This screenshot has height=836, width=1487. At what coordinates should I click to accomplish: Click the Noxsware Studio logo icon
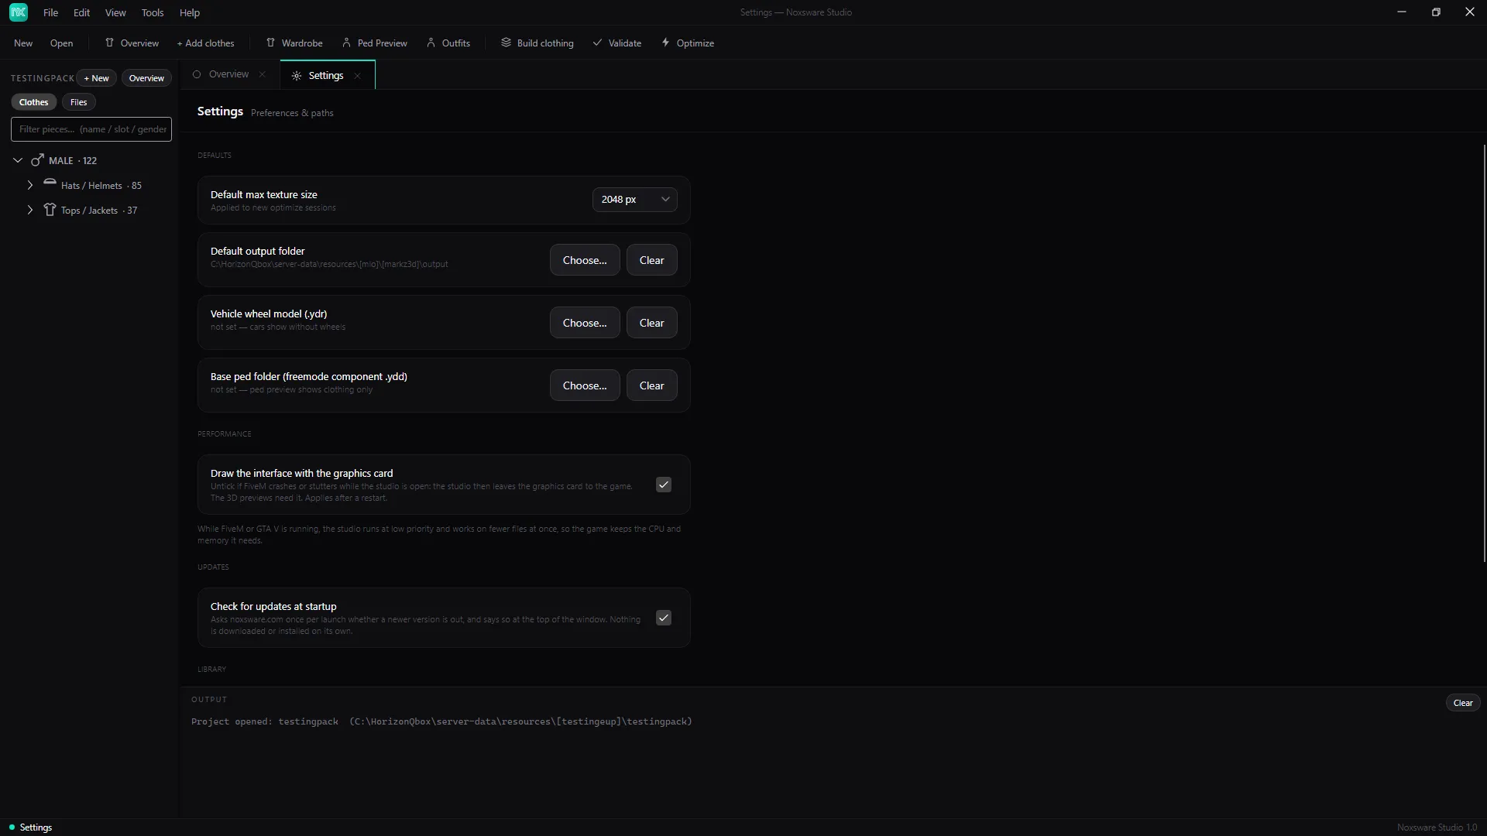click(x=19, y=12)
